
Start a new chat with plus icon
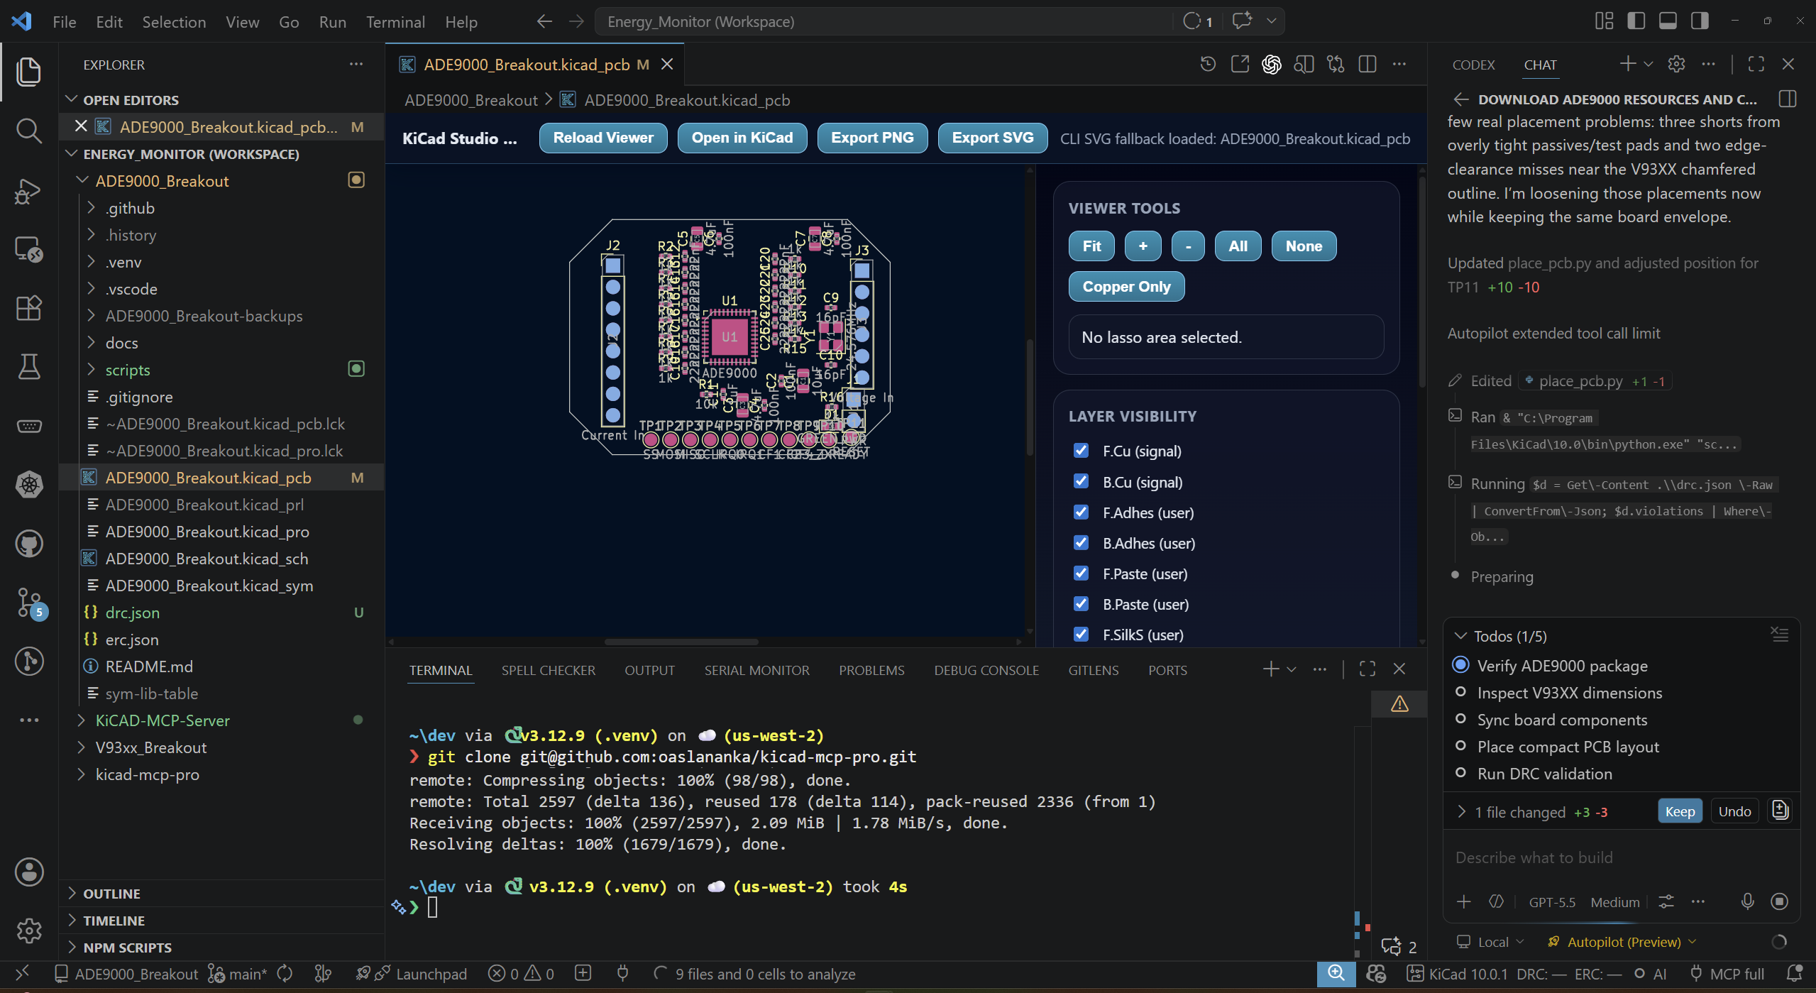pyautogui.click(x=1628, y=65)
